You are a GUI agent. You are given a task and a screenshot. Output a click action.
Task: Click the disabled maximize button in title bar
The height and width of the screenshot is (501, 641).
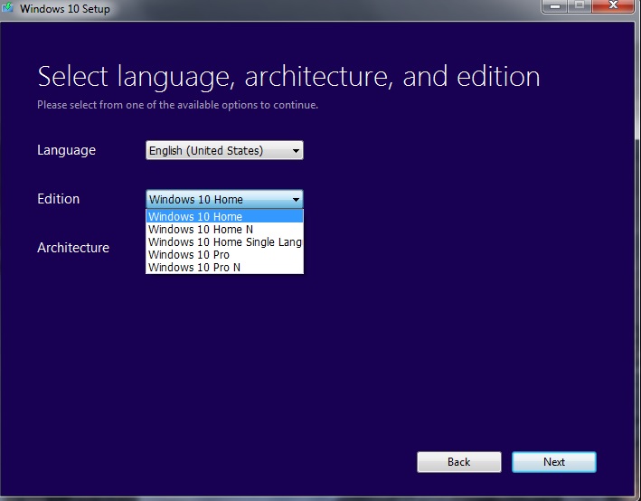point(580,6)
